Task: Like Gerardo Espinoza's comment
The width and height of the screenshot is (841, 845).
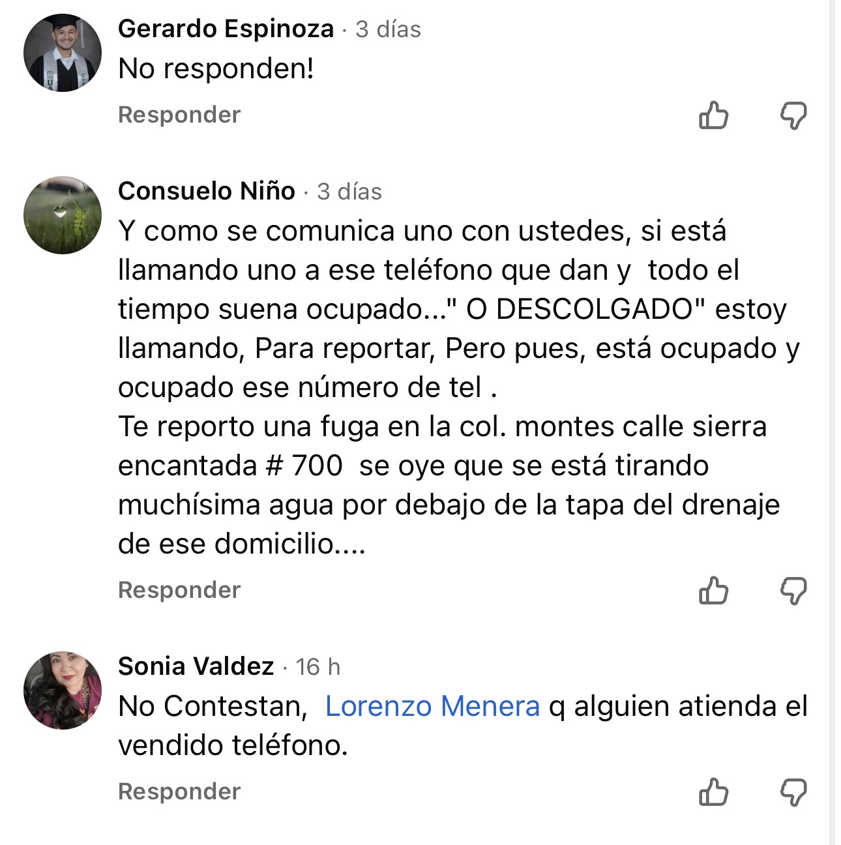Action: pyautogui.click(x=713, y=116)
